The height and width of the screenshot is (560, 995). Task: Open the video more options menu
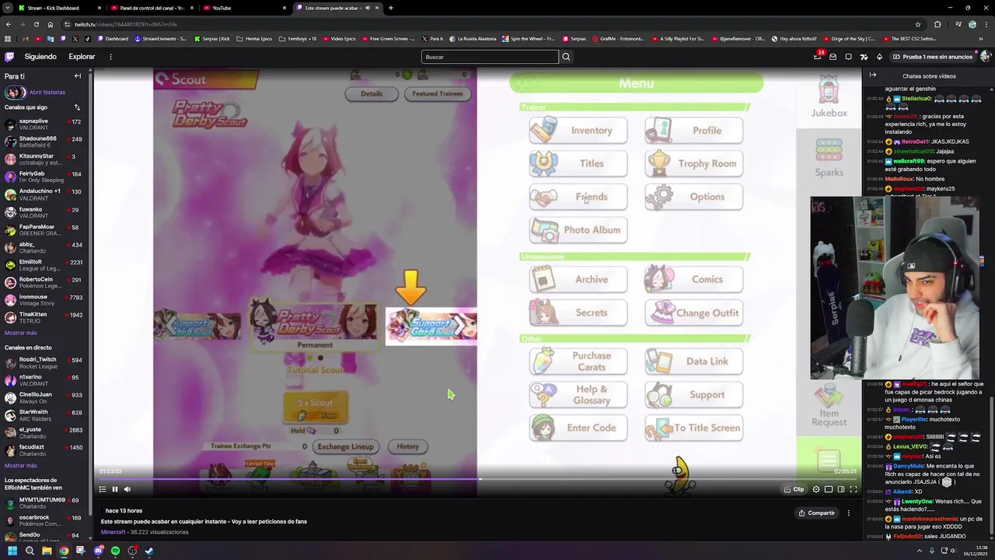(x=849, y=513)
